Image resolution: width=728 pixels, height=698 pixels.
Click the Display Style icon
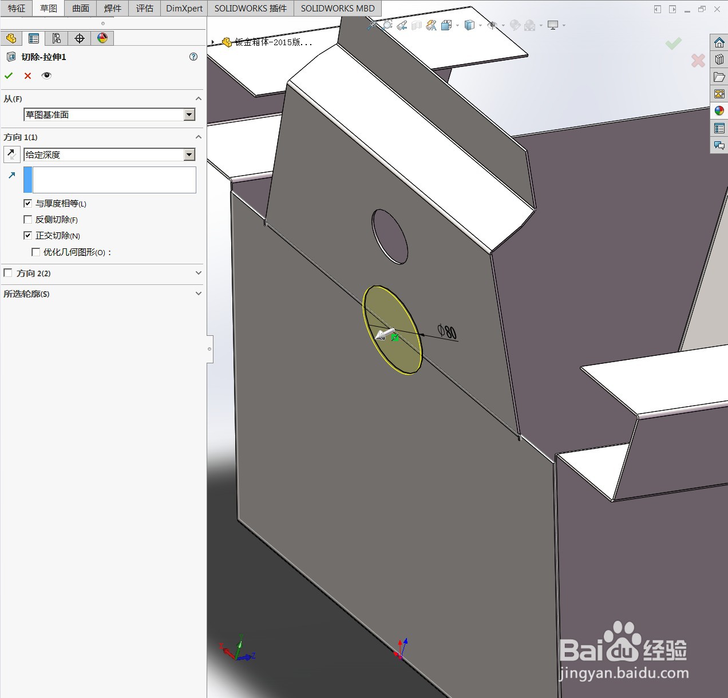coord(469,25)
